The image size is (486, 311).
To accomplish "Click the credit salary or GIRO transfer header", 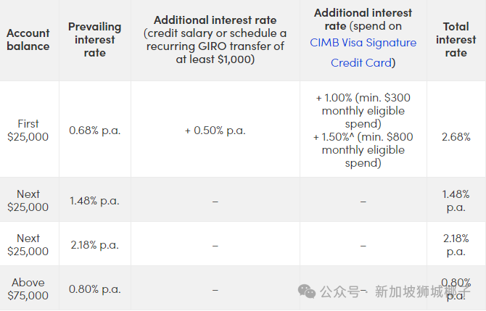I will [215, 40].
